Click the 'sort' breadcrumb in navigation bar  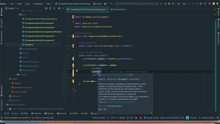pos(48,4)
